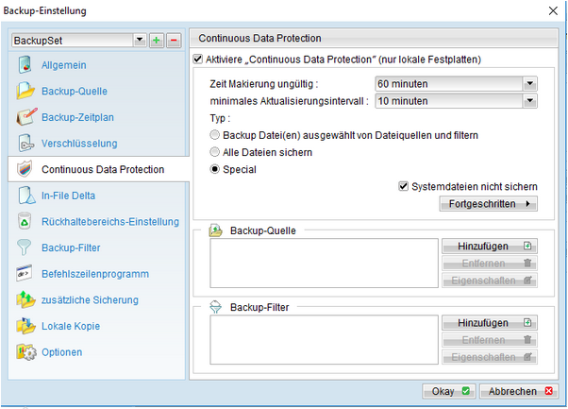Choose Backup Datei(en) ausgewählt von Dateiquellen option
The width and height of the screenshot is (568, 409).
tap(215, 135)
